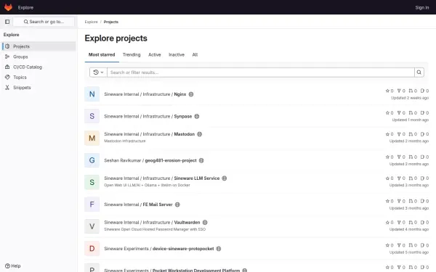Open the Synapse project link

pos(148,116)
